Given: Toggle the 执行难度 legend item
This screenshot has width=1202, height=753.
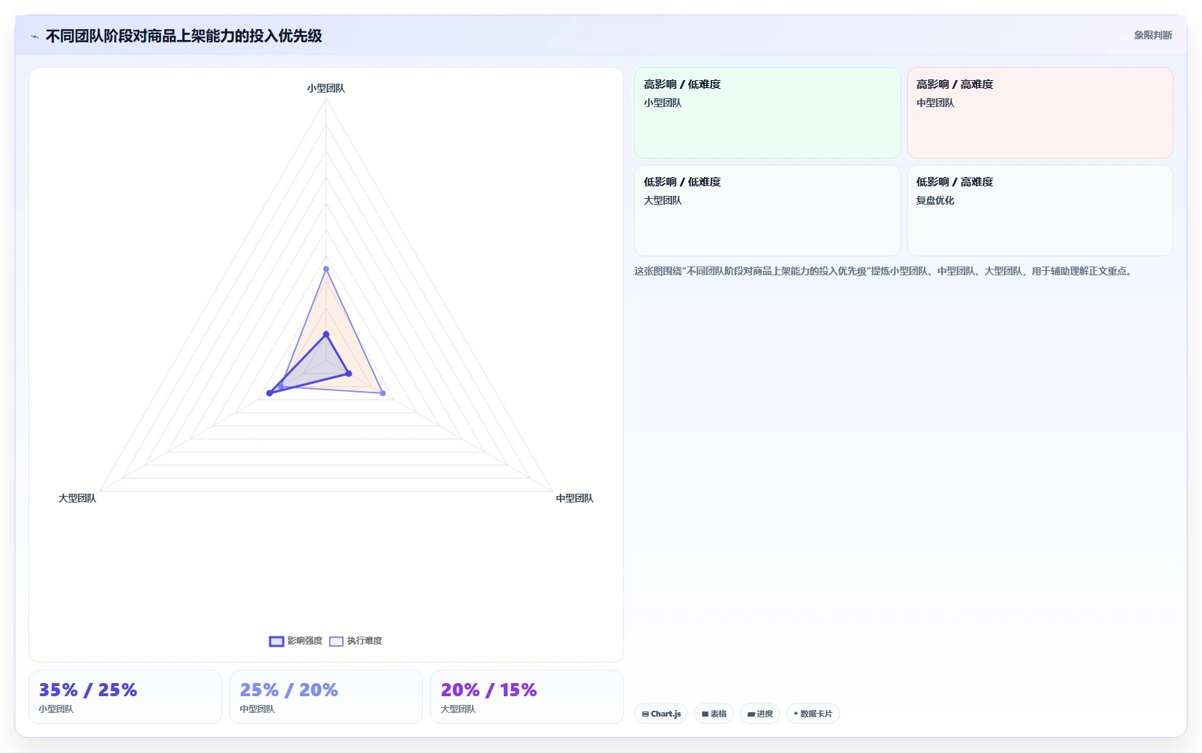Looking at the screenshot, I should 356,641.
